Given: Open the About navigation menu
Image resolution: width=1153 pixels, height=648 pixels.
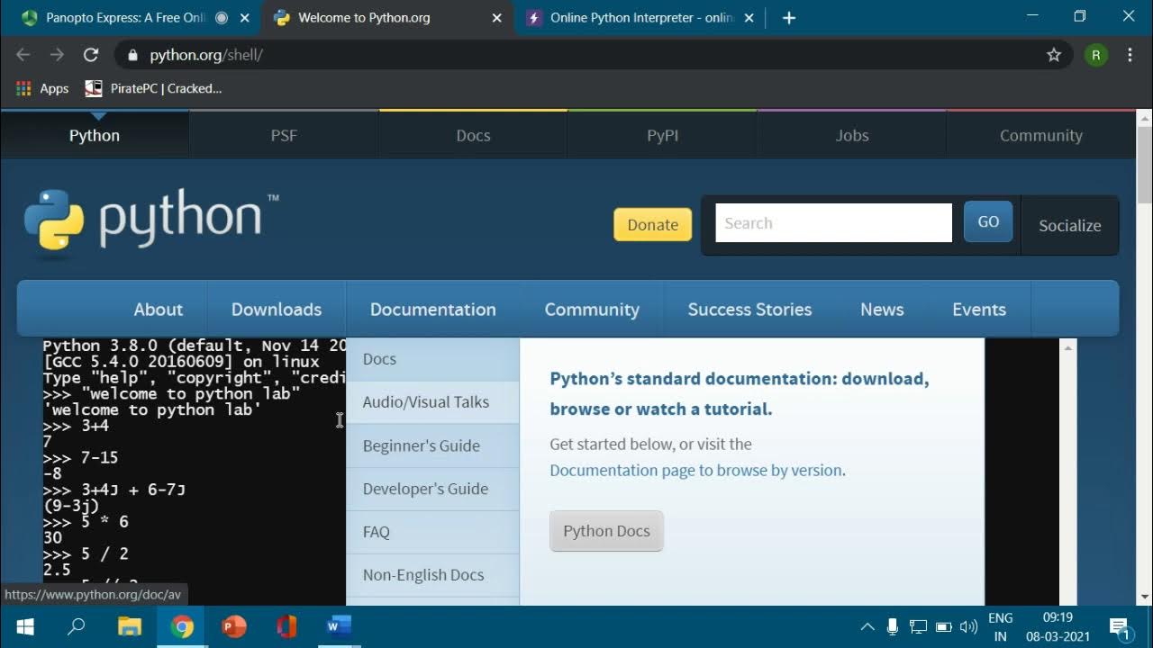Looking at the screenshot, I should tap(158, 309).
